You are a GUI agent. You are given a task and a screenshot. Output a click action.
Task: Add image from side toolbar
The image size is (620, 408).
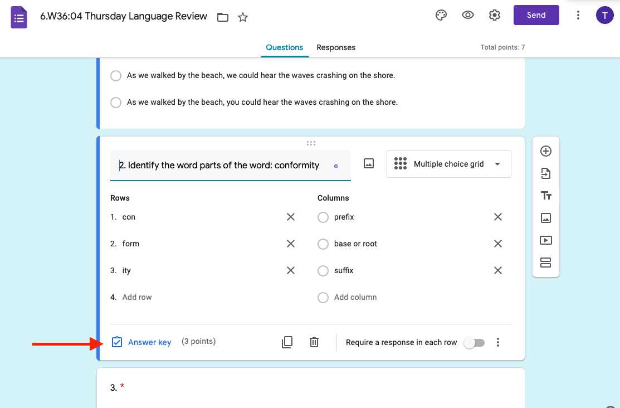[x=546, y=217]
